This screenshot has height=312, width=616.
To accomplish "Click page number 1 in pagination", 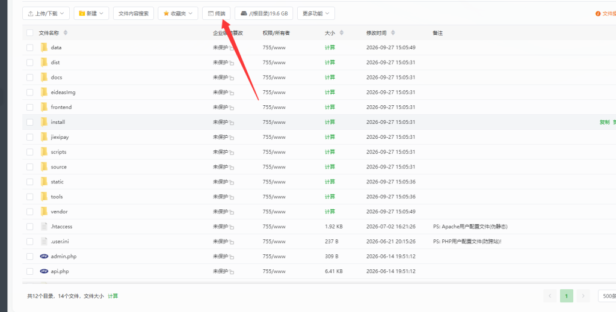I will point(567,296).
